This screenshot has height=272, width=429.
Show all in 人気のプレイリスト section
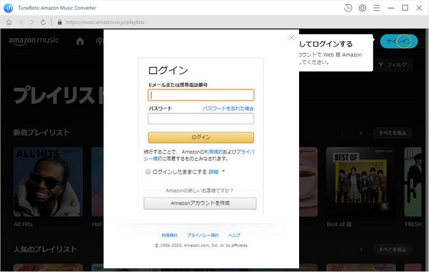click(x=392, y=249)
